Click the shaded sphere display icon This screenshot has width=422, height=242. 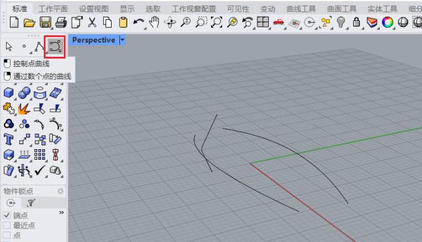pyautogui.click(x=403, y=22)
